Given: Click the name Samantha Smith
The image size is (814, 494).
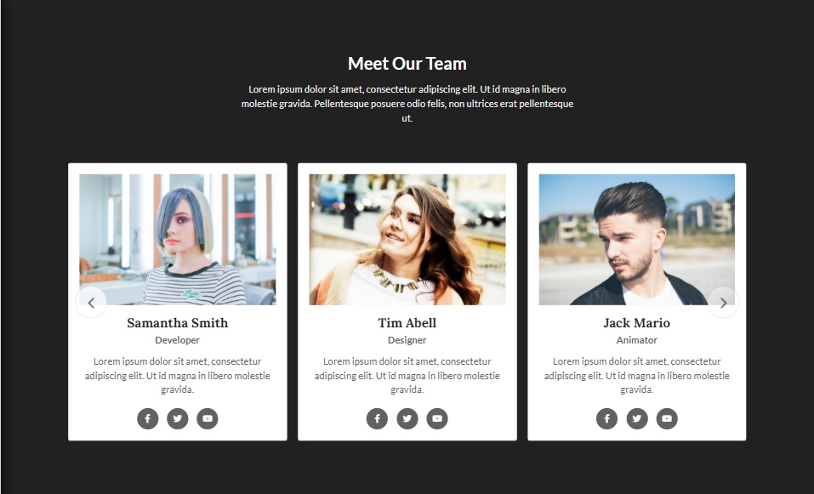Looking at the screenshot, I should click(178, 323).
